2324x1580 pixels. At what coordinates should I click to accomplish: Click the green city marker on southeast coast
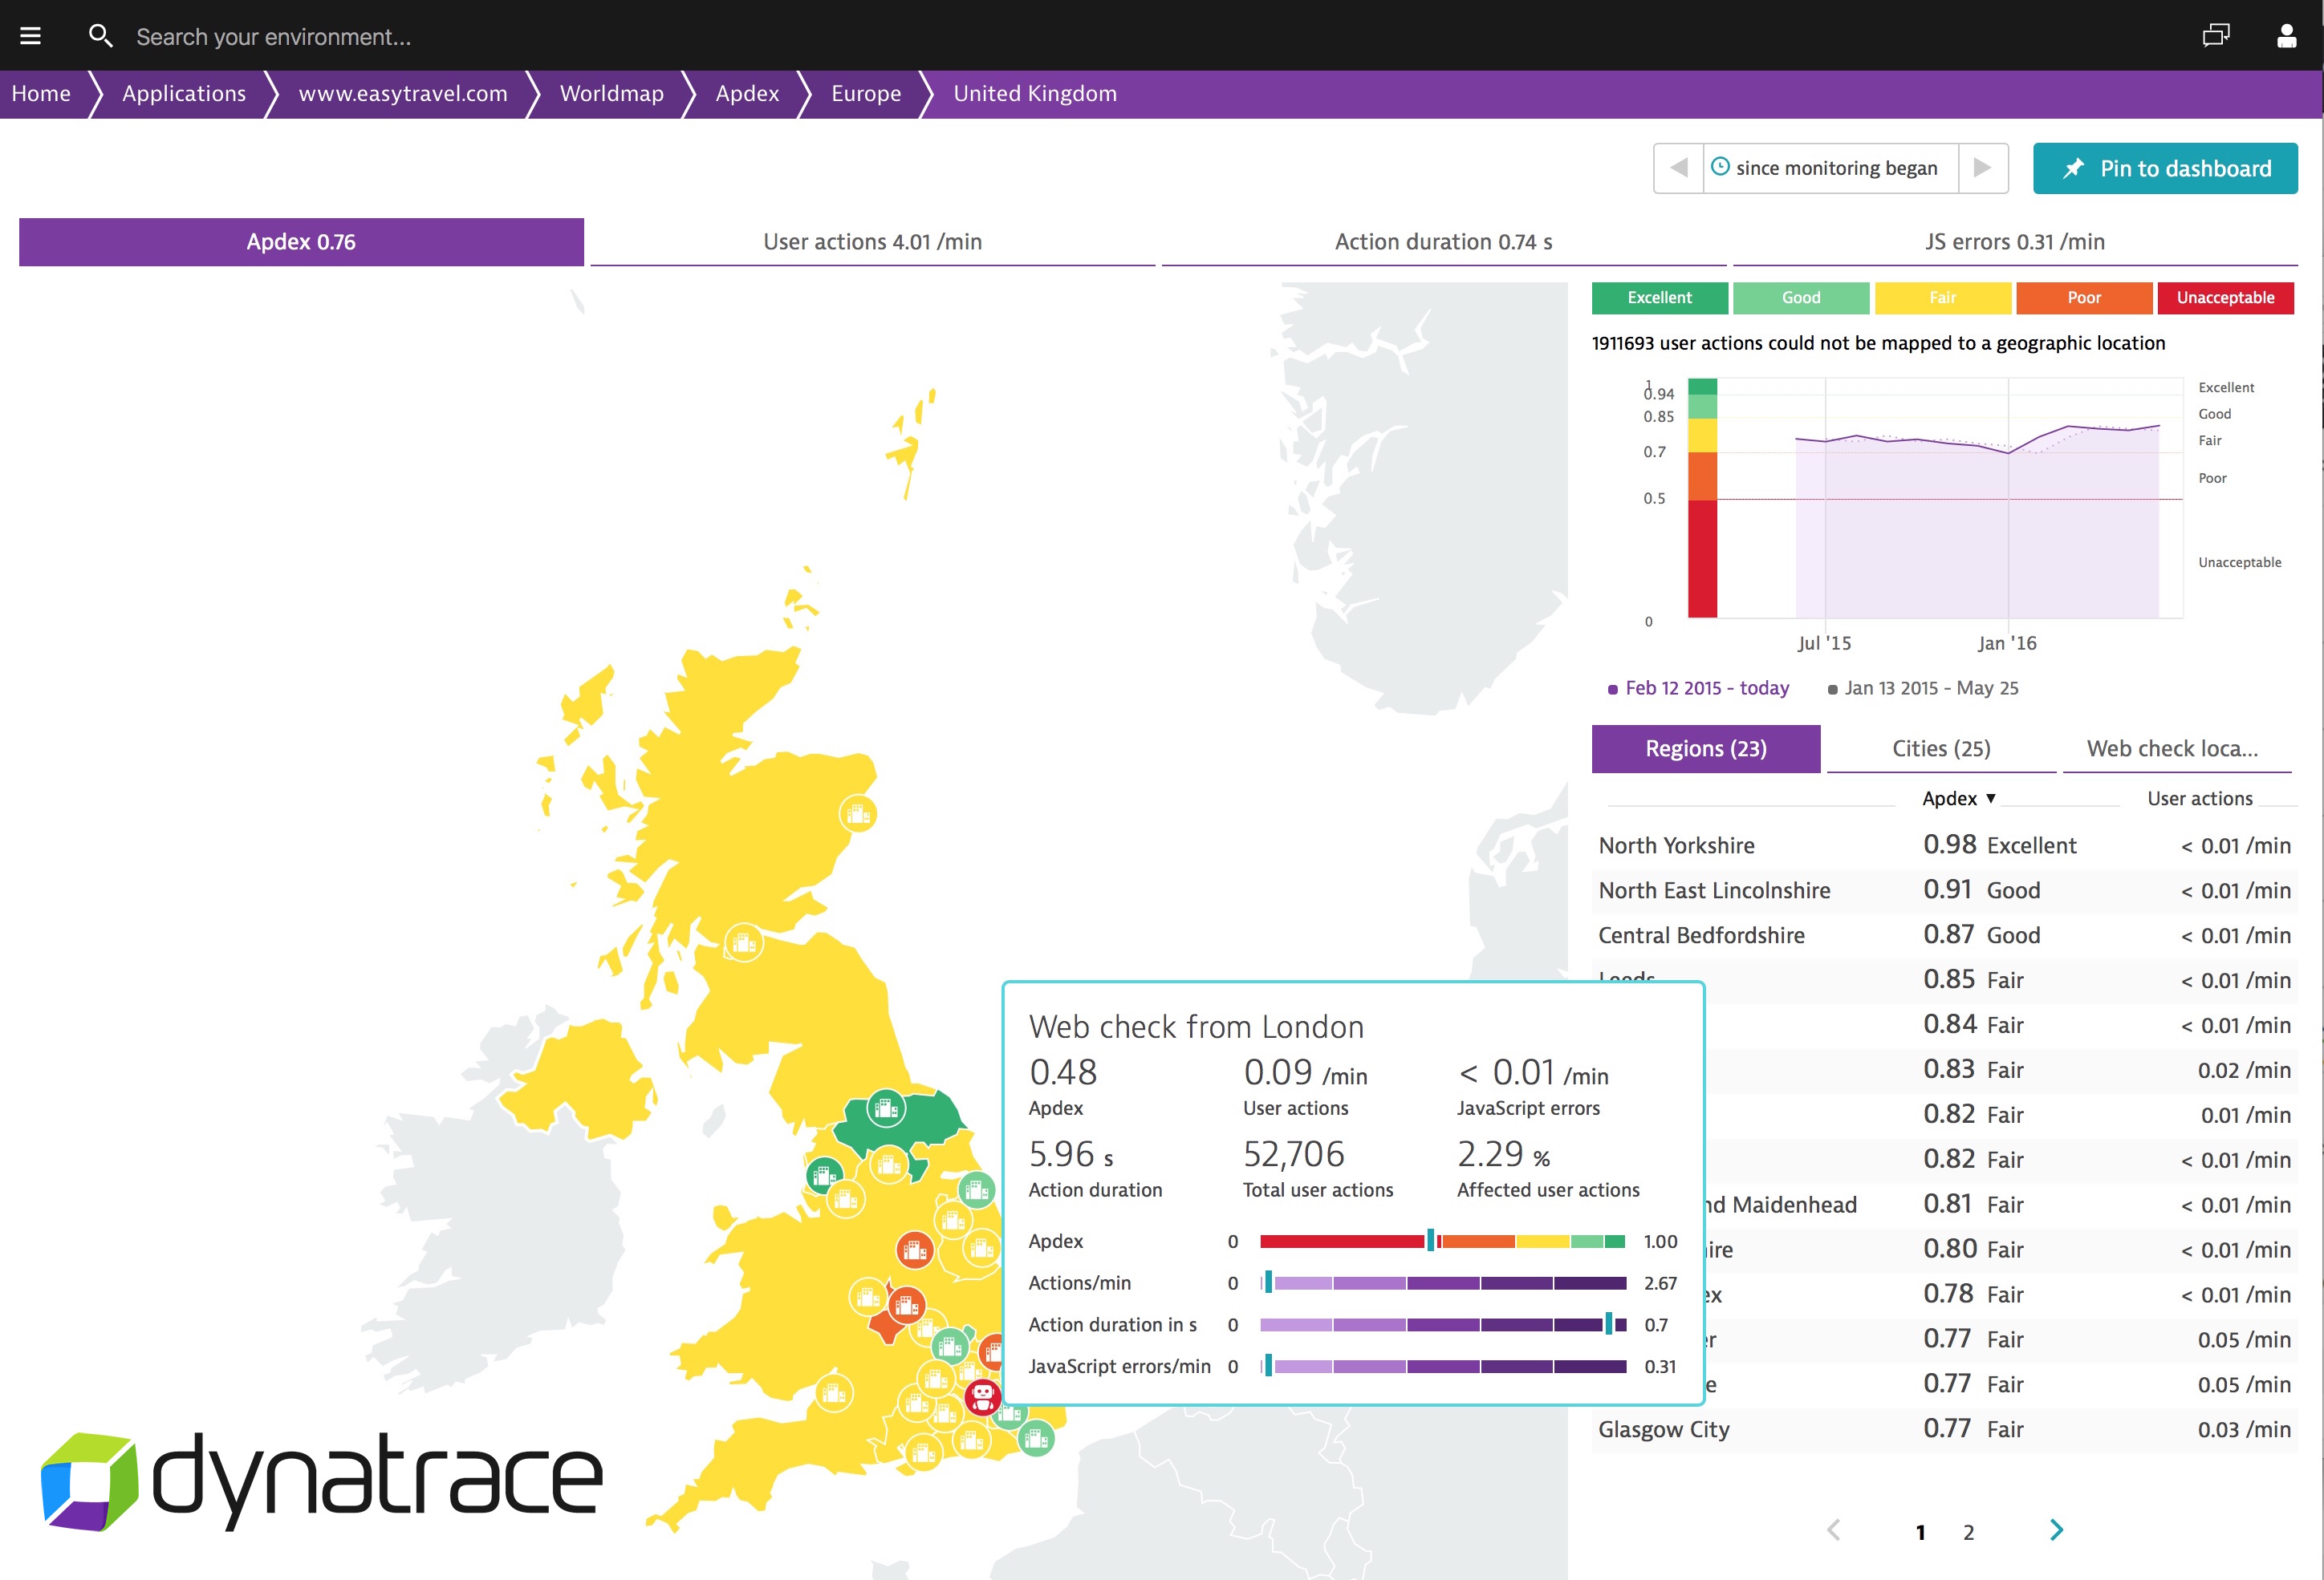(1036, 1438)
